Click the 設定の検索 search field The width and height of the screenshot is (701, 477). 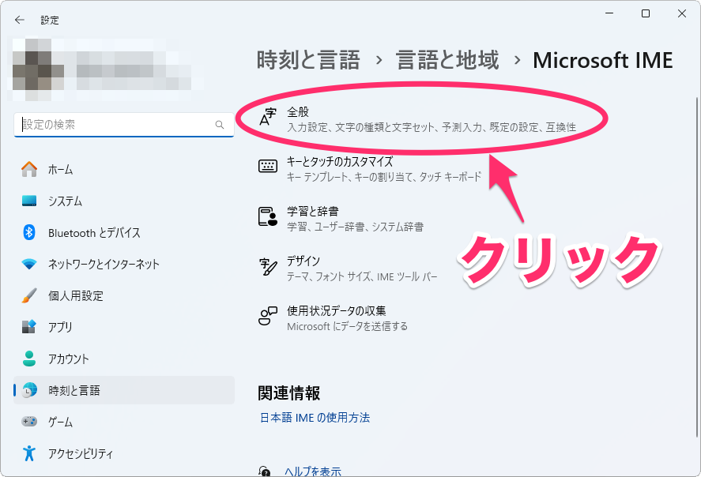pos(115,125)
